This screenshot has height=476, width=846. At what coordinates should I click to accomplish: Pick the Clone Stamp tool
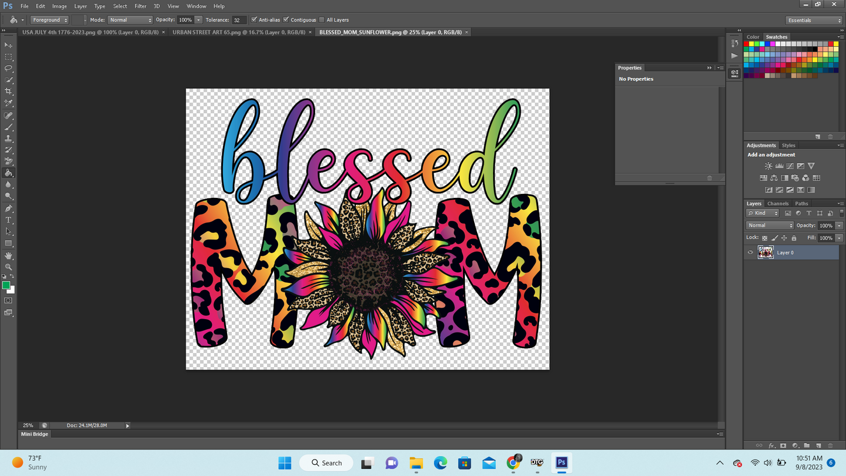coord(8,139)
